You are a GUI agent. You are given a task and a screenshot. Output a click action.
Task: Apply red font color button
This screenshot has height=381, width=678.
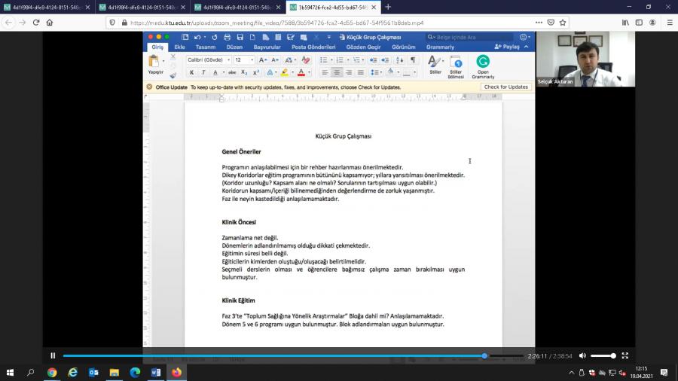point(301,72)
